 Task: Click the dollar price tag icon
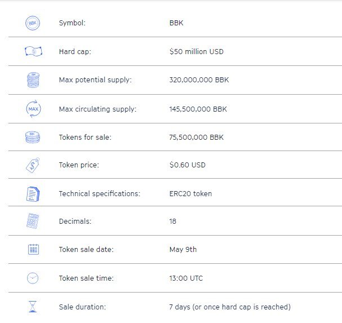point(33,165)
